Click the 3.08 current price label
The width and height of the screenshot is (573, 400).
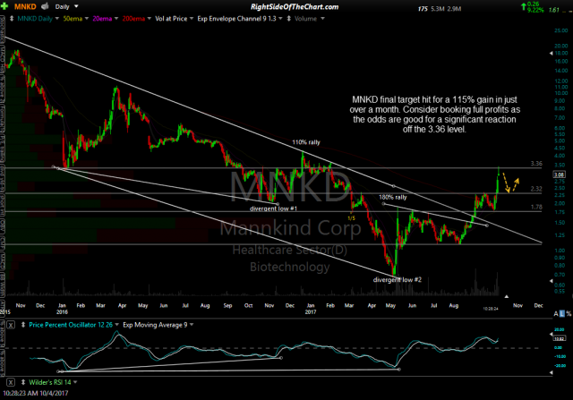pos(560,175)
